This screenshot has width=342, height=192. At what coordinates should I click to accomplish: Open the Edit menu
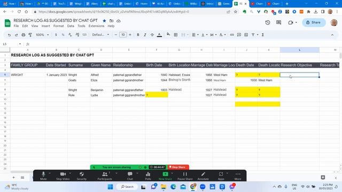click(25, 26)
